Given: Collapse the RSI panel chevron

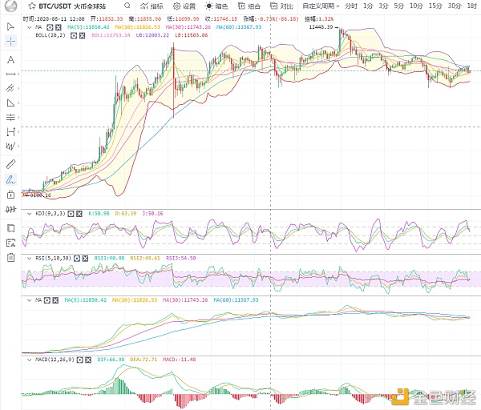Looking at the screenshot, I should tap(29, 259).
